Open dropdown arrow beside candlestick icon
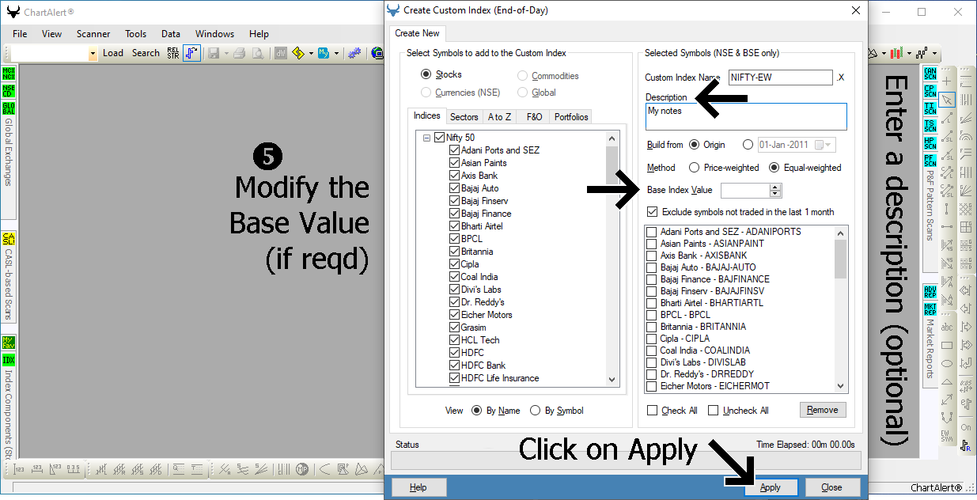 pyautogui.click(x=910, y=53)
